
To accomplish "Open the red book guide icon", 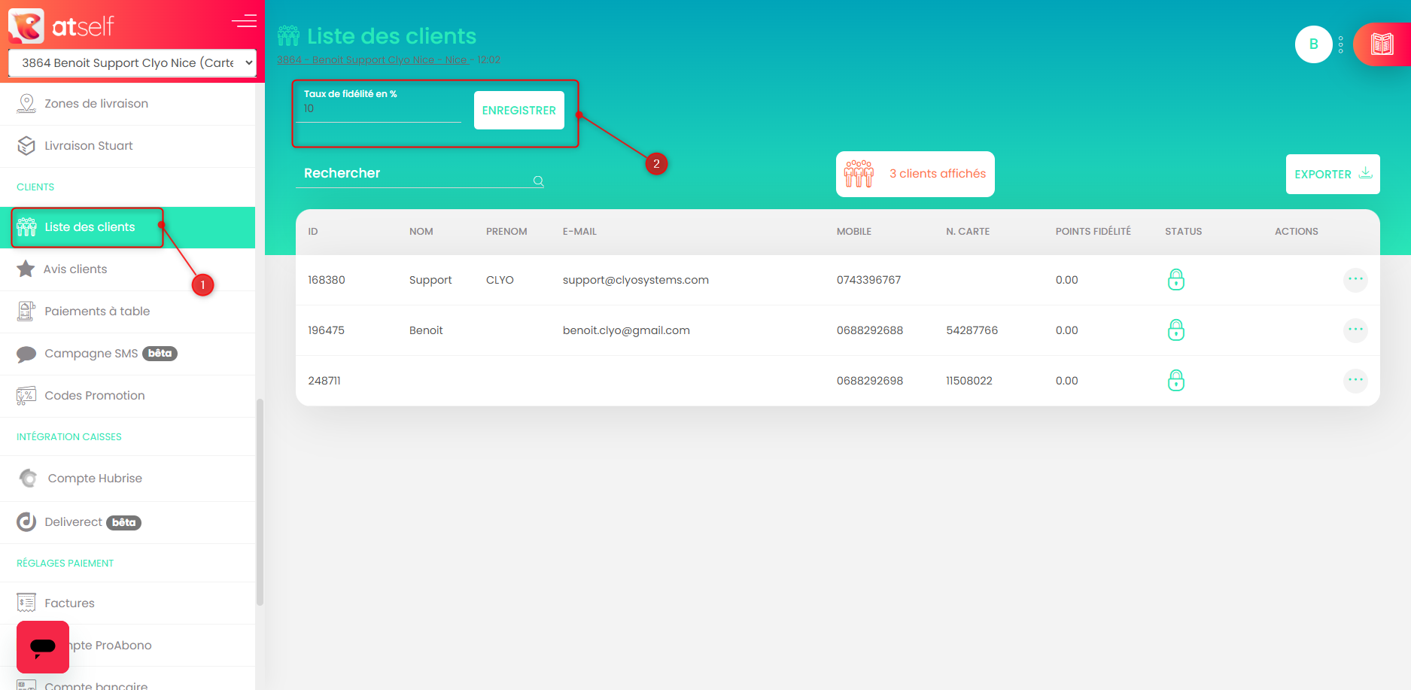I will pyautogui.click(x=1382, y=44).
